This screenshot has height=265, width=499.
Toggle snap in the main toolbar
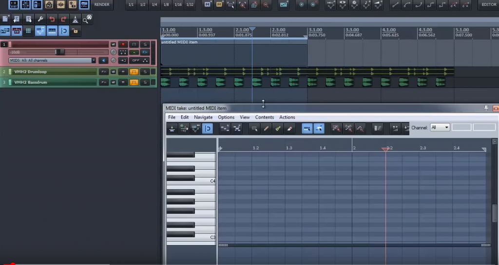pos(64,31)
